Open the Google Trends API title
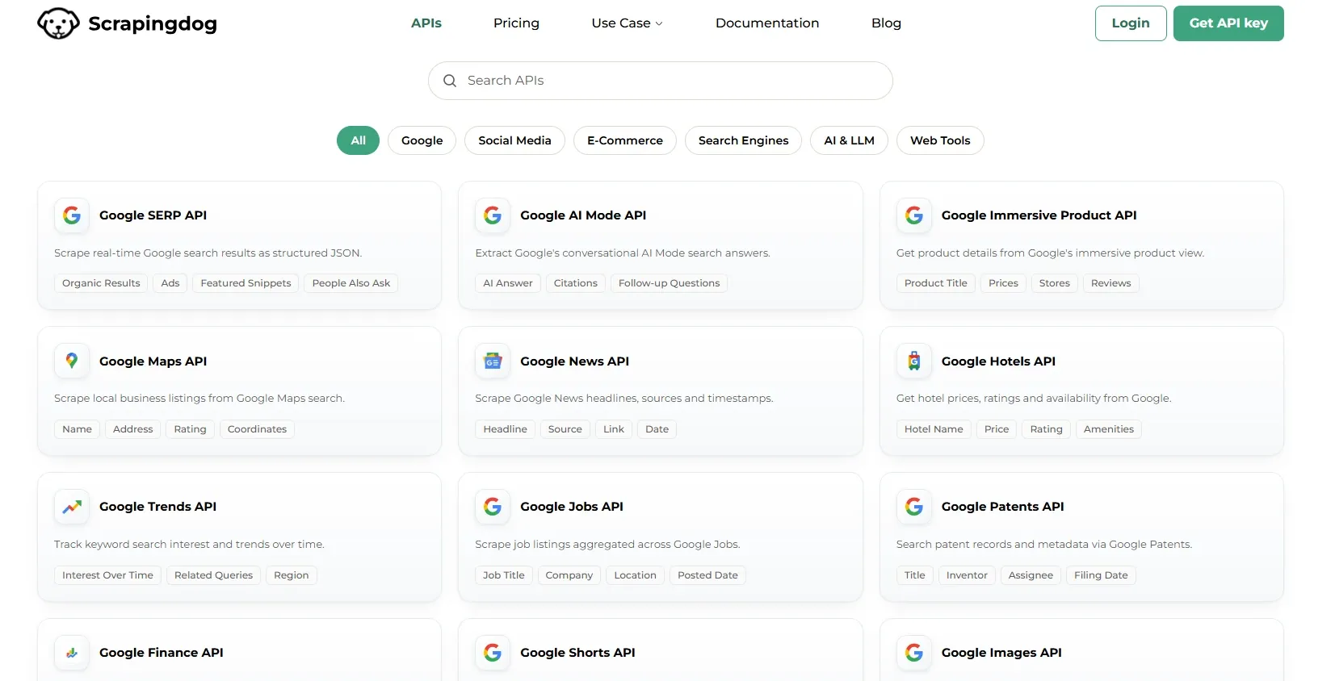Screen dimensions: 1335x681 pyautogui.click(x=158, y=507)
